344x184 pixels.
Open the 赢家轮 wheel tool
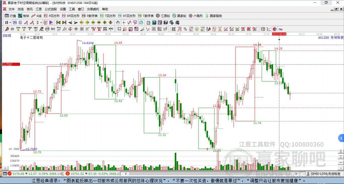click(179, 16)
